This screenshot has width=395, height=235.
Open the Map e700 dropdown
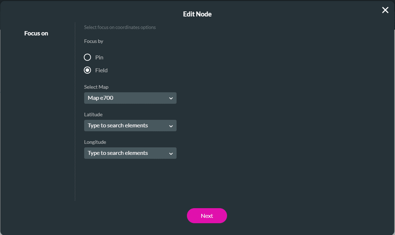coord(125,98)
